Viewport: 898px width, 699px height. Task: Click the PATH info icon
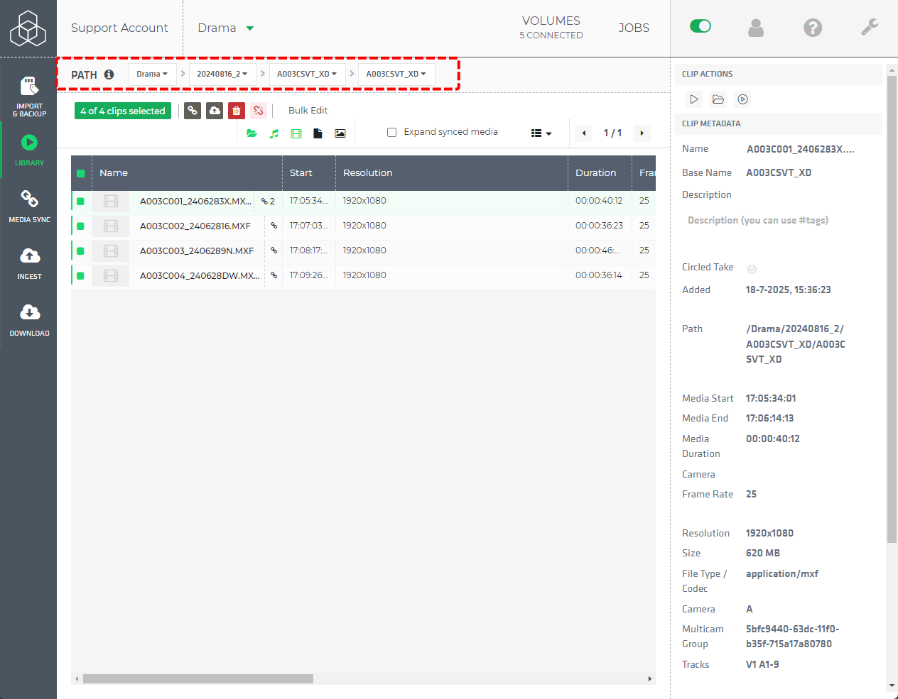click(109, 74)
